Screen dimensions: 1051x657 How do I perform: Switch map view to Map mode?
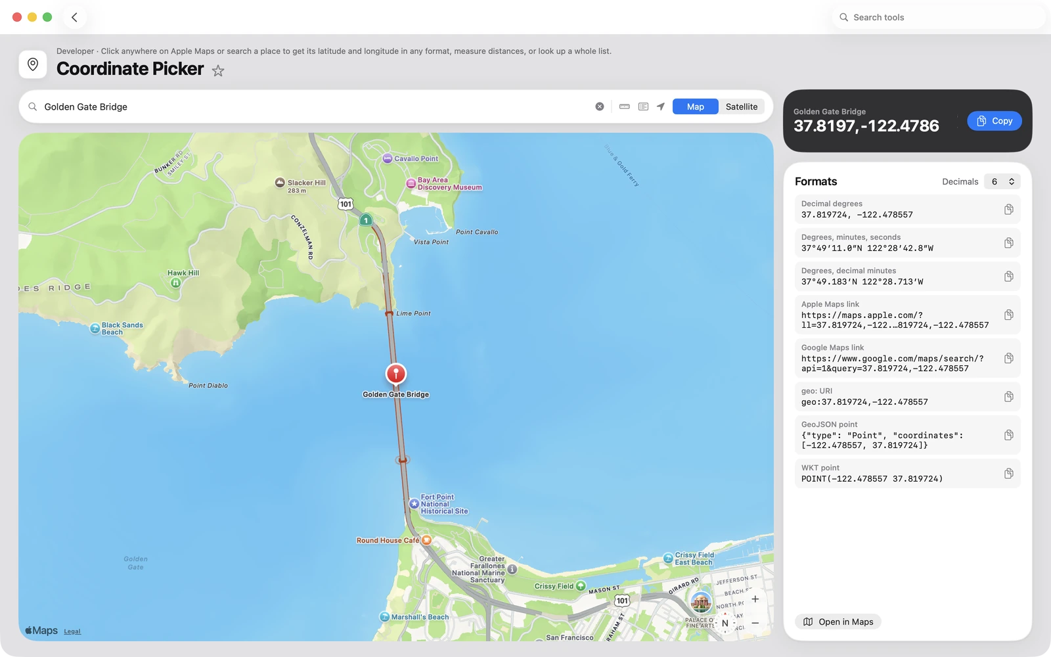tap(695, 106)
